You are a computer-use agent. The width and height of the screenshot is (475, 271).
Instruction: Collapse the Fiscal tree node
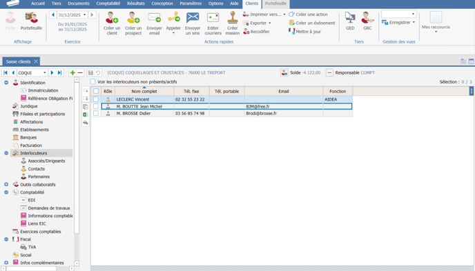[x=6, y=239]
